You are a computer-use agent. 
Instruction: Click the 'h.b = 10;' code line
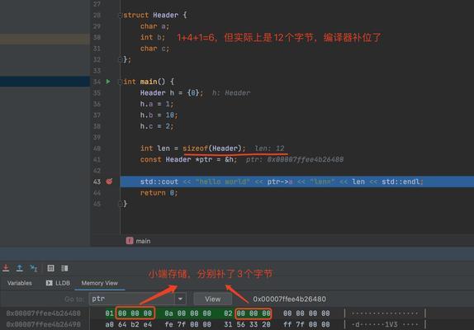click(159, 115)
